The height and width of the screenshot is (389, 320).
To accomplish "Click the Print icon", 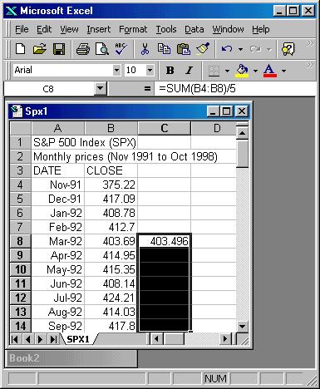I will 83,49.
